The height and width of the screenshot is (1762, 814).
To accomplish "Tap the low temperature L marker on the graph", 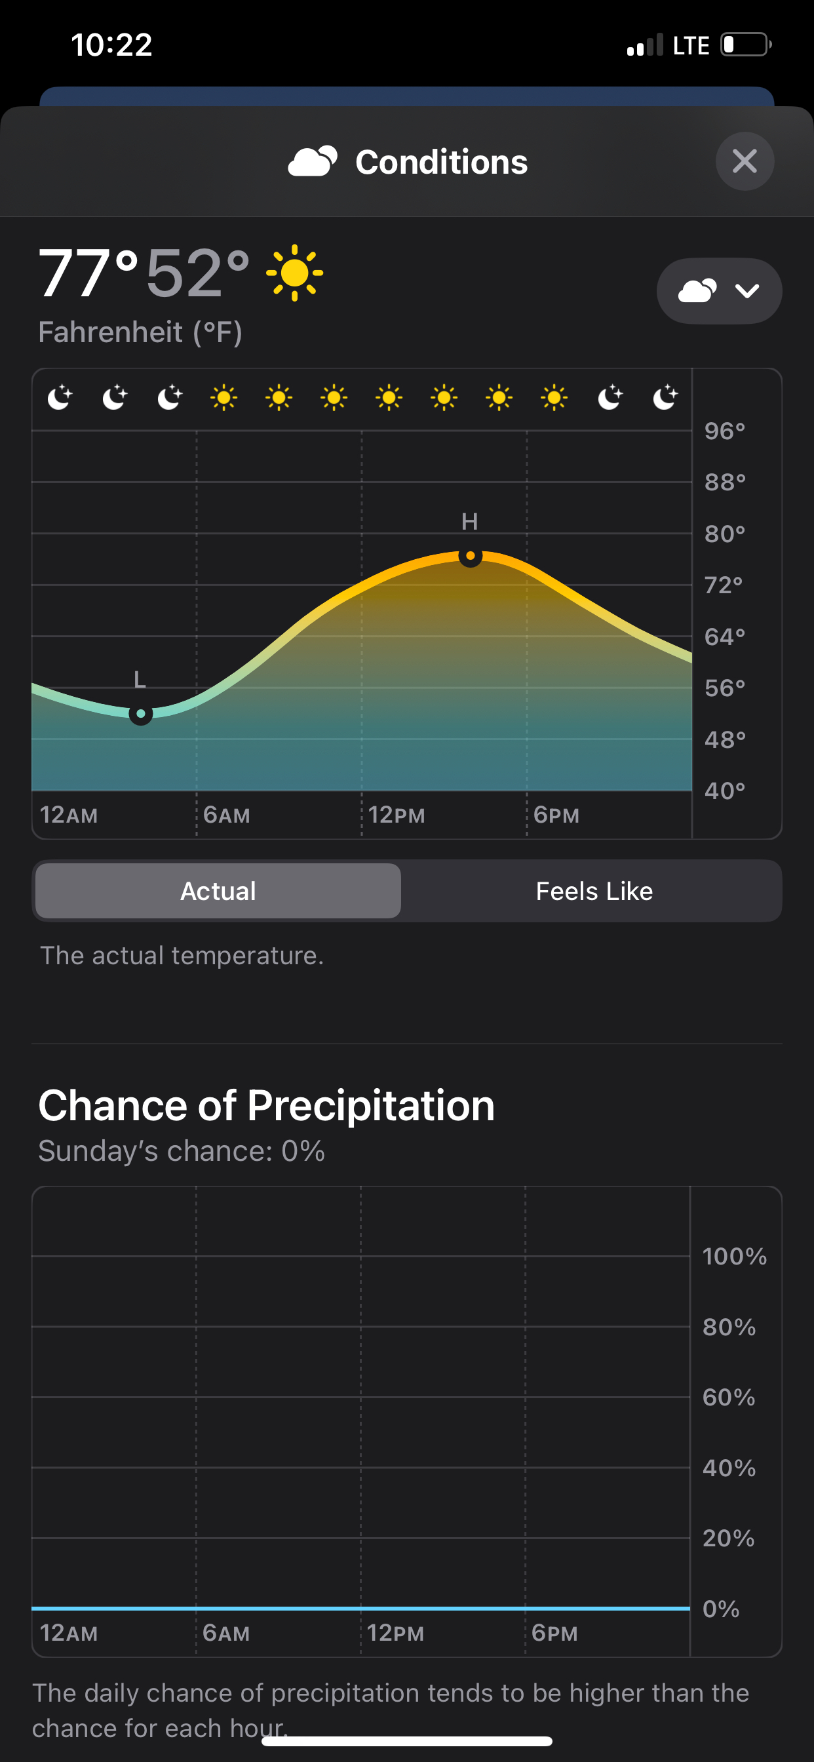I will pos(140,713).
